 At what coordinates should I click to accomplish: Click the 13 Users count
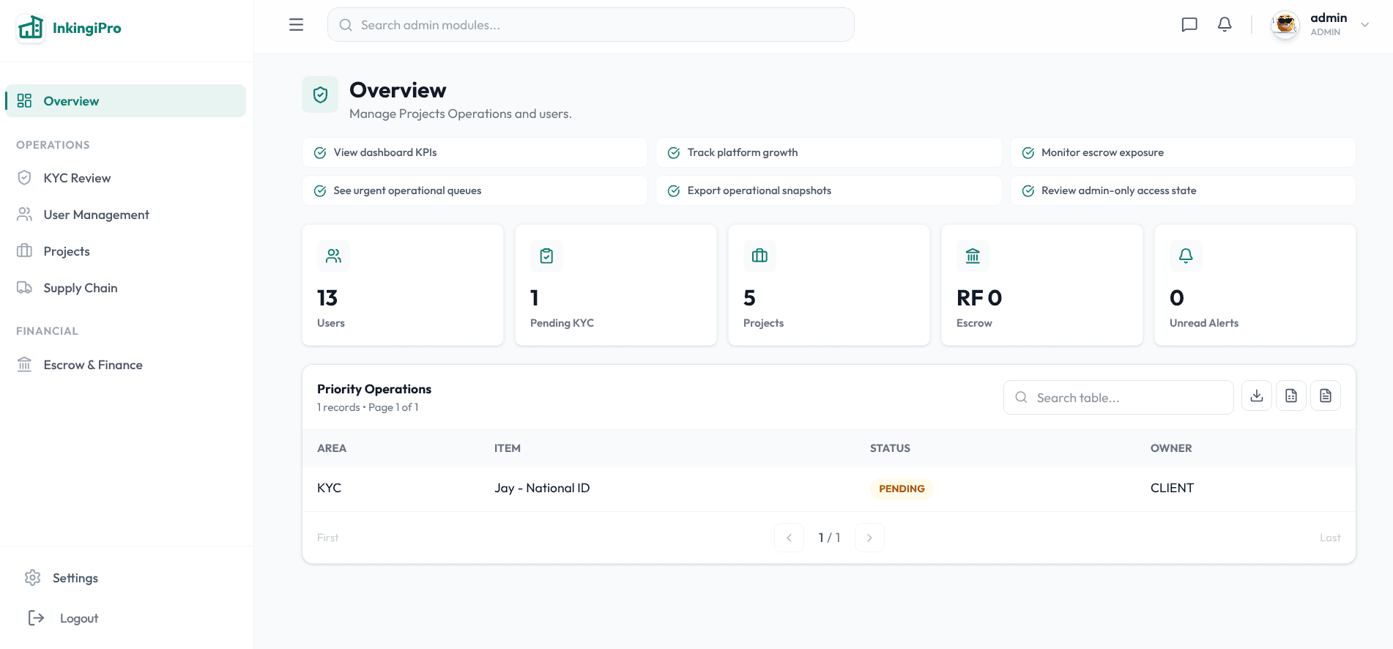[x=327, y=298]
